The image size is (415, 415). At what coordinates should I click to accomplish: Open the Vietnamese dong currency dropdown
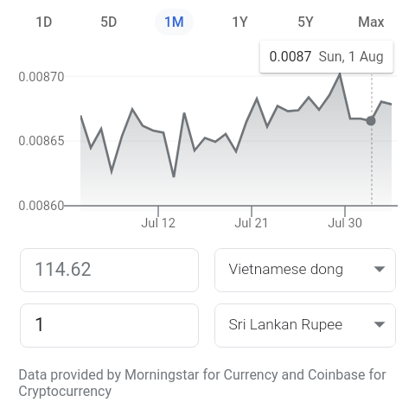click(x=305, y=270)
